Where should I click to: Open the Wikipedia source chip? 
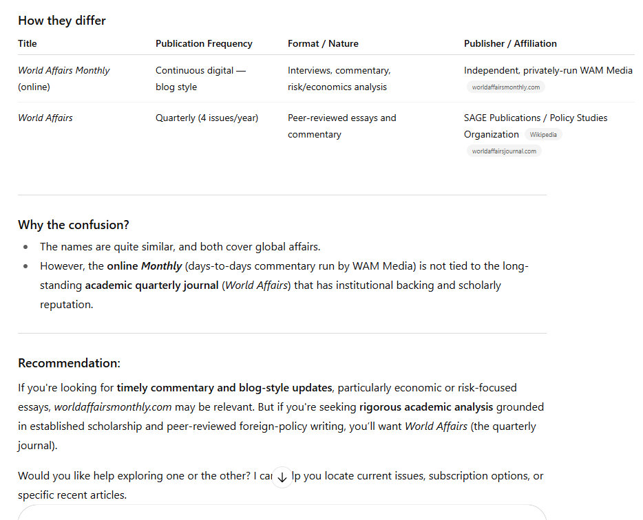(543, 135)
